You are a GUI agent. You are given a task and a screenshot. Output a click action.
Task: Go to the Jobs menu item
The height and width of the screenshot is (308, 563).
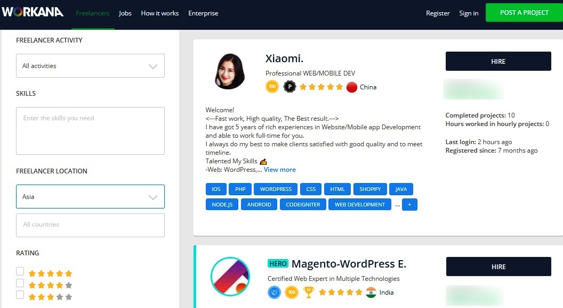point(125,13)
